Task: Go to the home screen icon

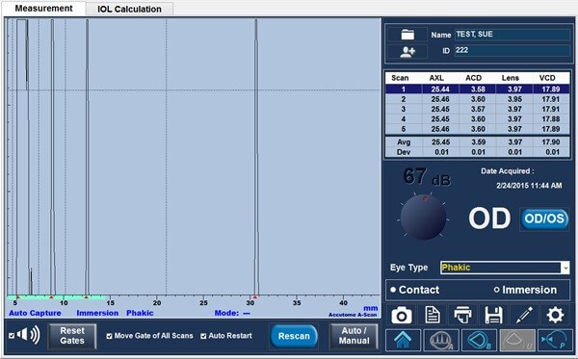Action: pyautogui.click(x=403, y=340)
